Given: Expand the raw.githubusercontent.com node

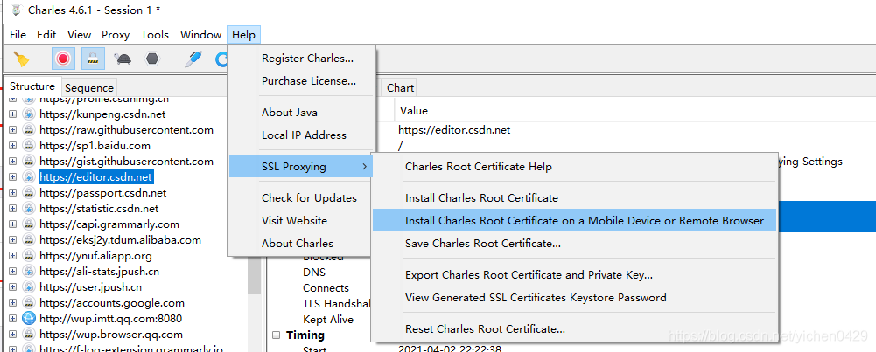Looking at the screenshot, I should click(13, 130).
